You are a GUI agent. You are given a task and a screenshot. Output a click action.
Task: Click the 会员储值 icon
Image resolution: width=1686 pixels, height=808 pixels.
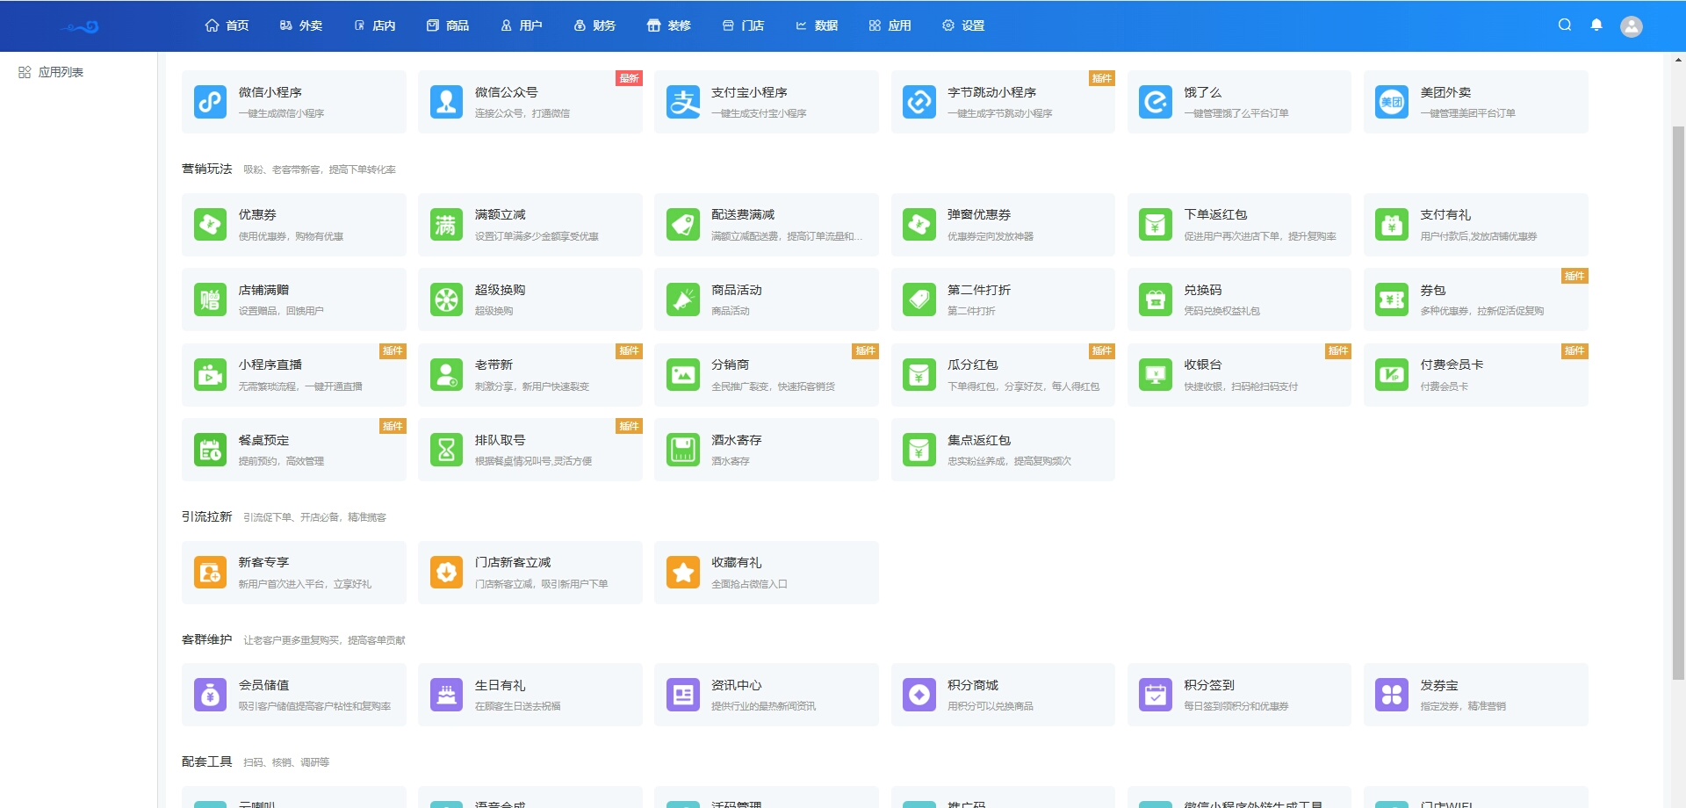click(x=210, y=695)
